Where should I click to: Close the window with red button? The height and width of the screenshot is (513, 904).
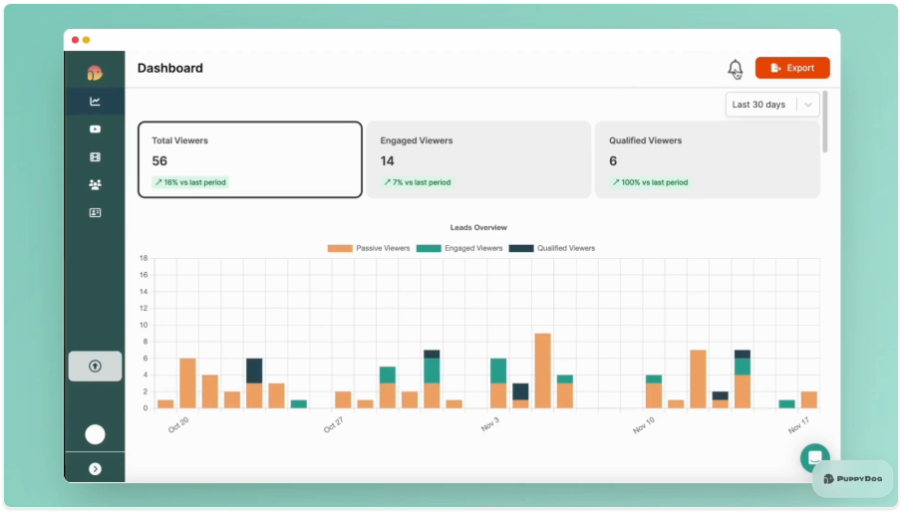(x=75, y=40)
